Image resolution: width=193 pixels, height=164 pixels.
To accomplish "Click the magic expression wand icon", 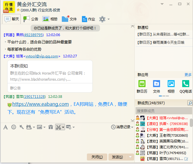I will (x=22, y=127).
